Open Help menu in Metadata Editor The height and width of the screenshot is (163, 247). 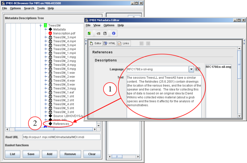121,25
